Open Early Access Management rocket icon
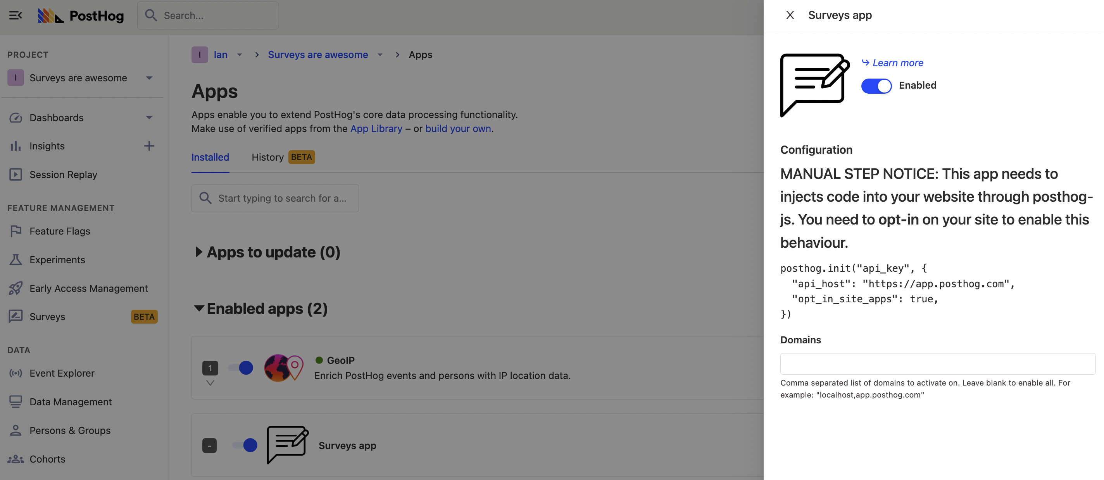The height and width of the screenshot is (480, 1104). pos(16,288)
